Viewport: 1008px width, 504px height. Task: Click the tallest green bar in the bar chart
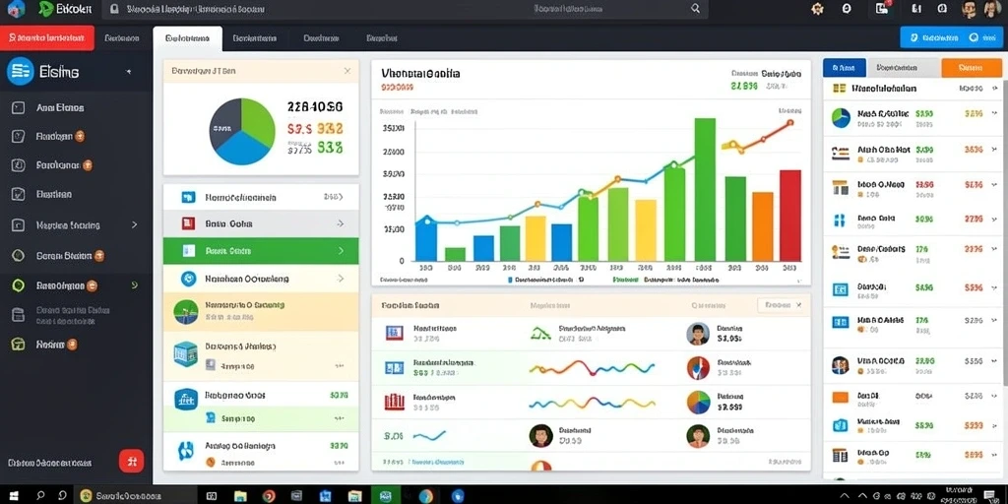[705, 190]
